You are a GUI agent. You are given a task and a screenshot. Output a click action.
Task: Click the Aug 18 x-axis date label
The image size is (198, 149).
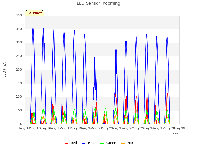coord(66,128)
